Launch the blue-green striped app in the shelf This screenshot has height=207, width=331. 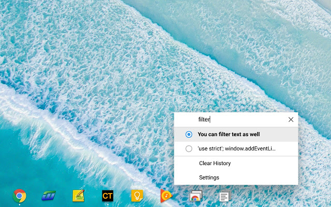[x=49, y=196]
